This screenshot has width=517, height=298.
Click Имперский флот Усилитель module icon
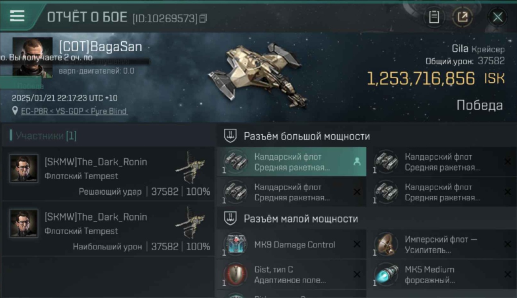[386, 244]
